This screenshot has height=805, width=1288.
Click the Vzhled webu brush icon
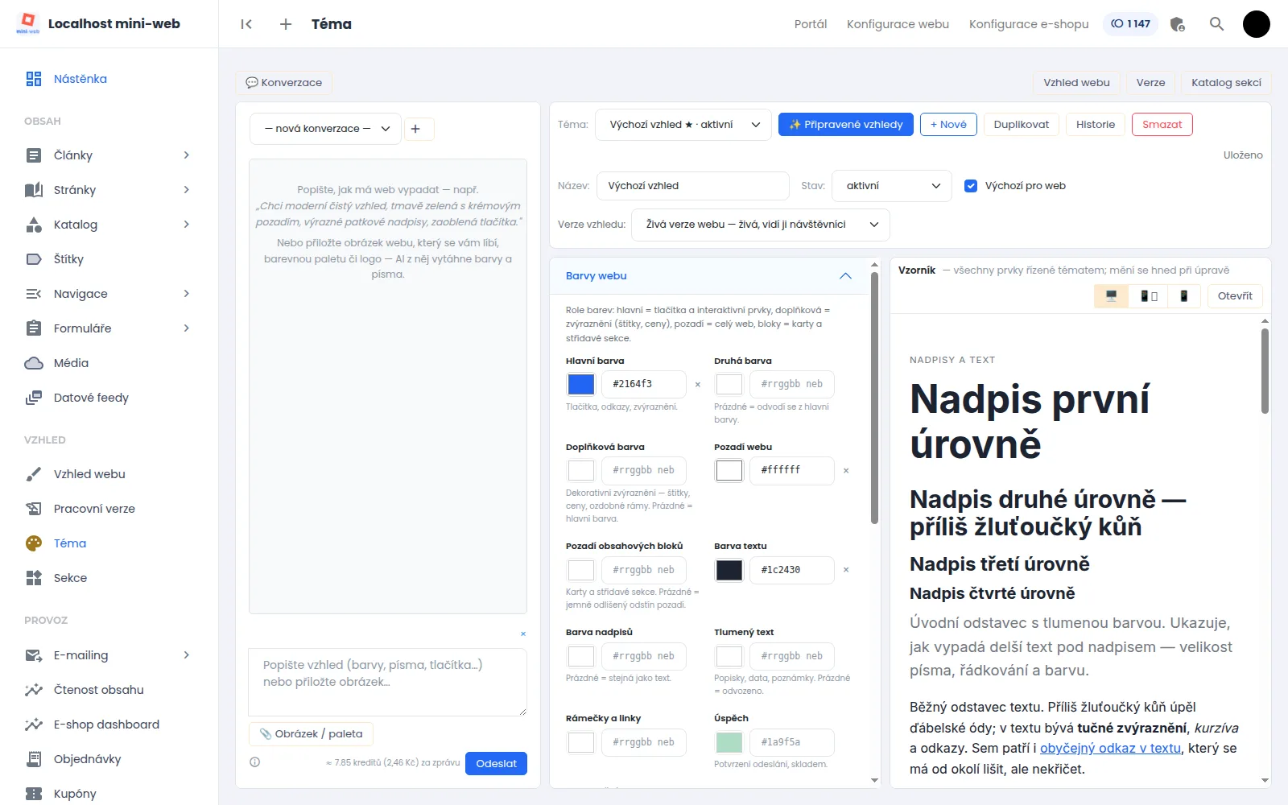pyautogui.click(x=33, y=474)
